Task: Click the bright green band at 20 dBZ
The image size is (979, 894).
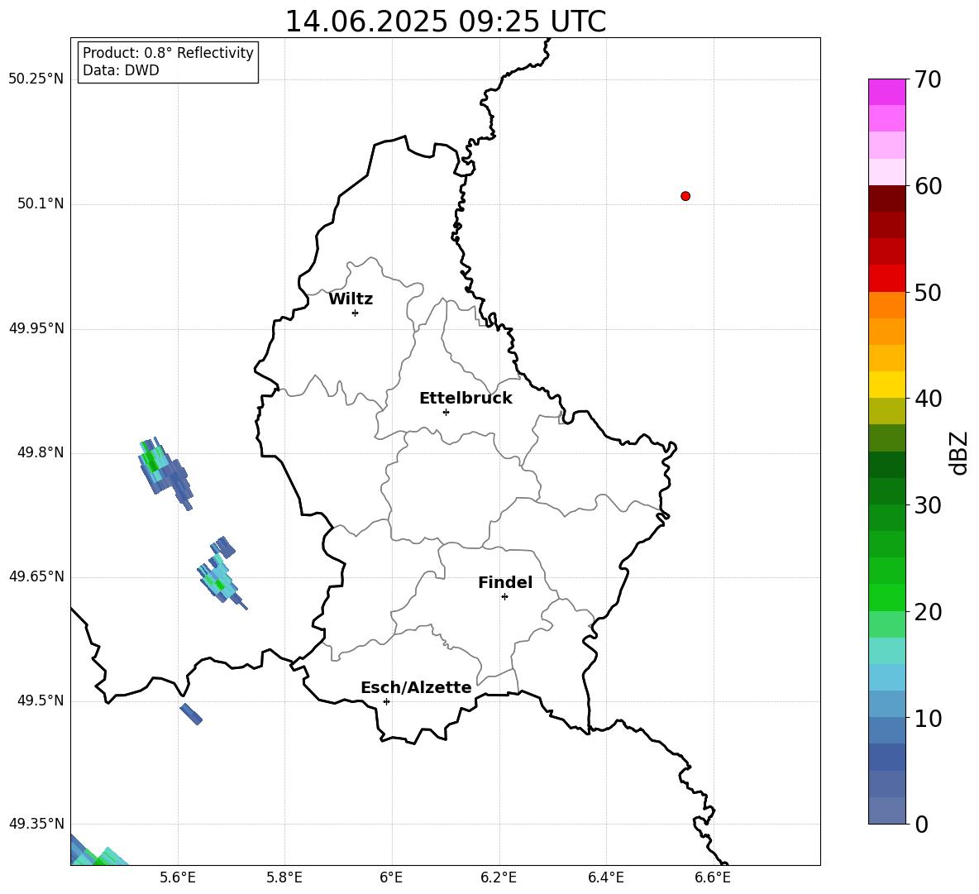Action: click(x=886, y=597)
